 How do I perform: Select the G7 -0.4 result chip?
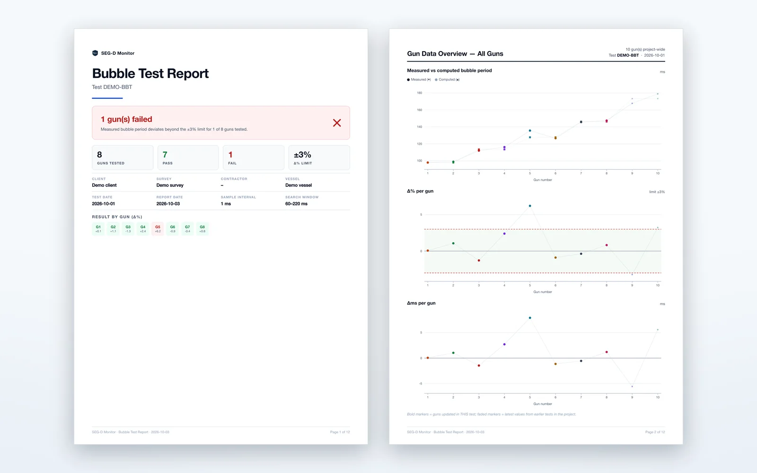tap(187, 229)
